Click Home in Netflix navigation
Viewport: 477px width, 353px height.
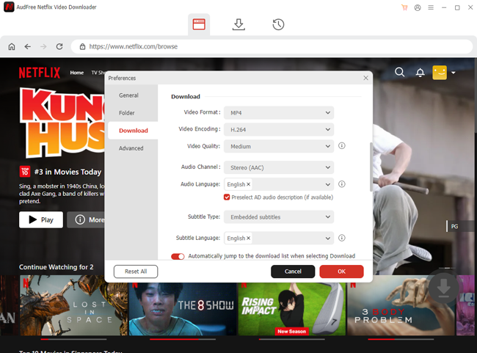(76, 73)
